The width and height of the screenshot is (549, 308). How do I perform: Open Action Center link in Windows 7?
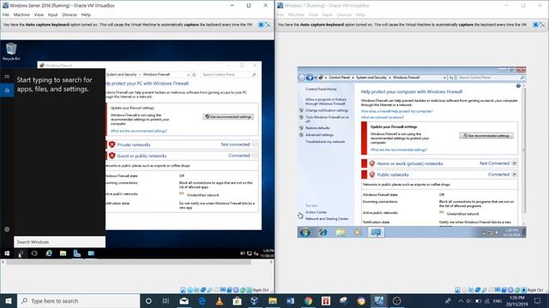click(x=316, y=212)
